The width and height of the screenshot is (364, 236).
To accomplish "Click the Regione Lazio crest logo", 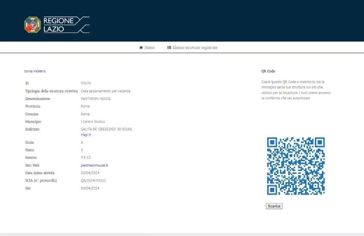I will tap(32, 25).
